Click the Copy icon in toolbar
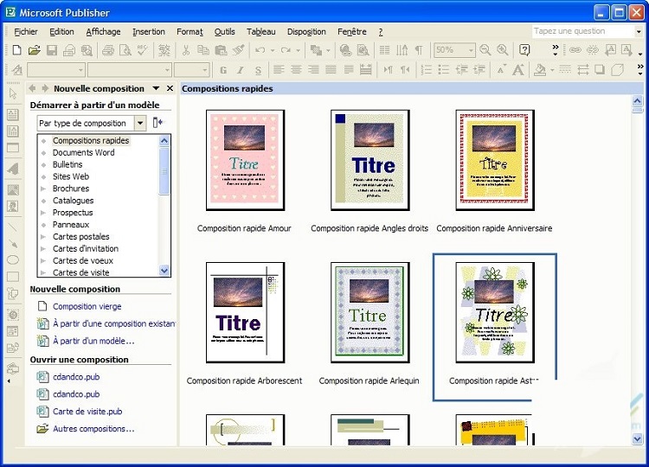The image size is (649, 467). tap(203, 50)
